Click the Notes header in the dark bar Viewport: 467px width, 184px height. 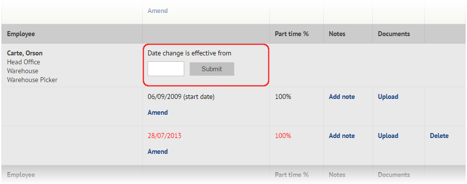coord(337,34)
